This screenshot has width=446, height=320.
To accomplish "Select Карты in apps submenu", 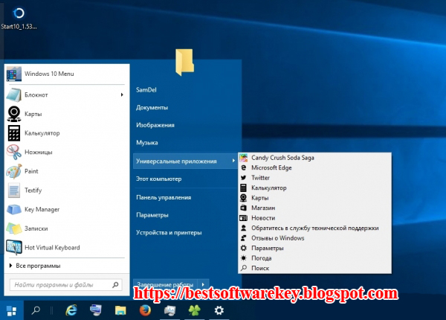I will pyautogui.click(x=314, y=198).
